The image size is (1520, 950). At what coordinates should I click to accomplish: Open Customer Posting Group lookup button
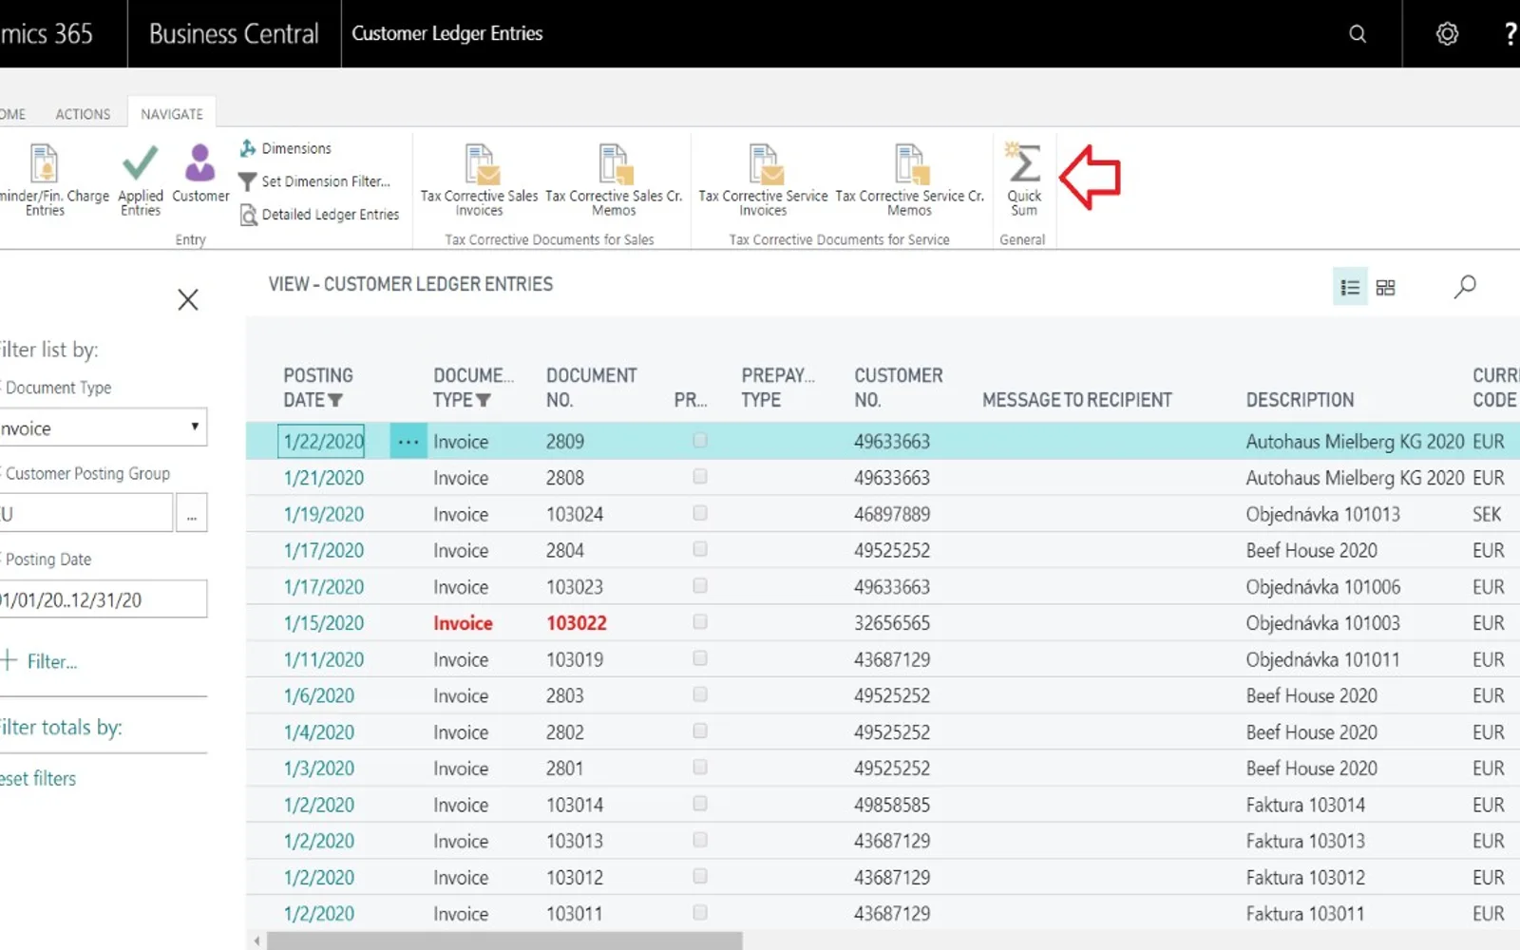point(192,514)
